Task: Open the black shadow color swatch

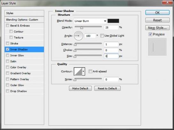Action: pos(113,21)
